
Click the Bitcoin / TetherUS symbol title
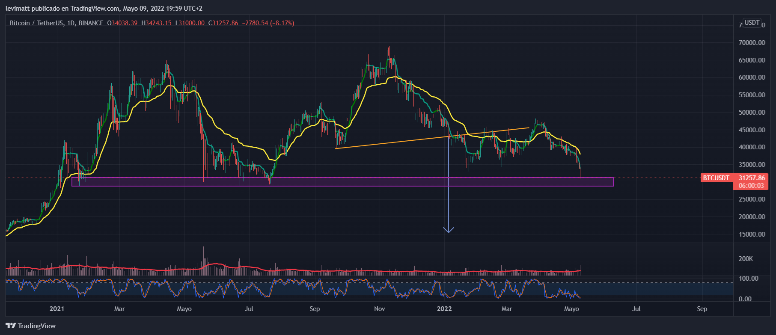(36, 23)
